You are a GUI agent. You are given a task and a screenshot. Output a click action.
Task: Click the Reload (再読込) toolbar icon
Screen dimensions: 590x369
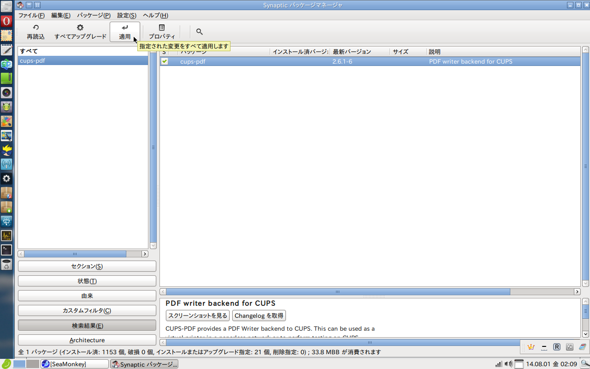pyautogui.click(x=35, y=28)
